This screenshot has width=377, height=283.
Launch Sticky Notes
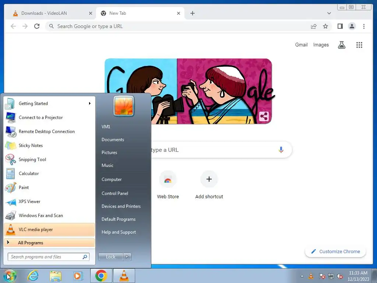tap(49, 145)
